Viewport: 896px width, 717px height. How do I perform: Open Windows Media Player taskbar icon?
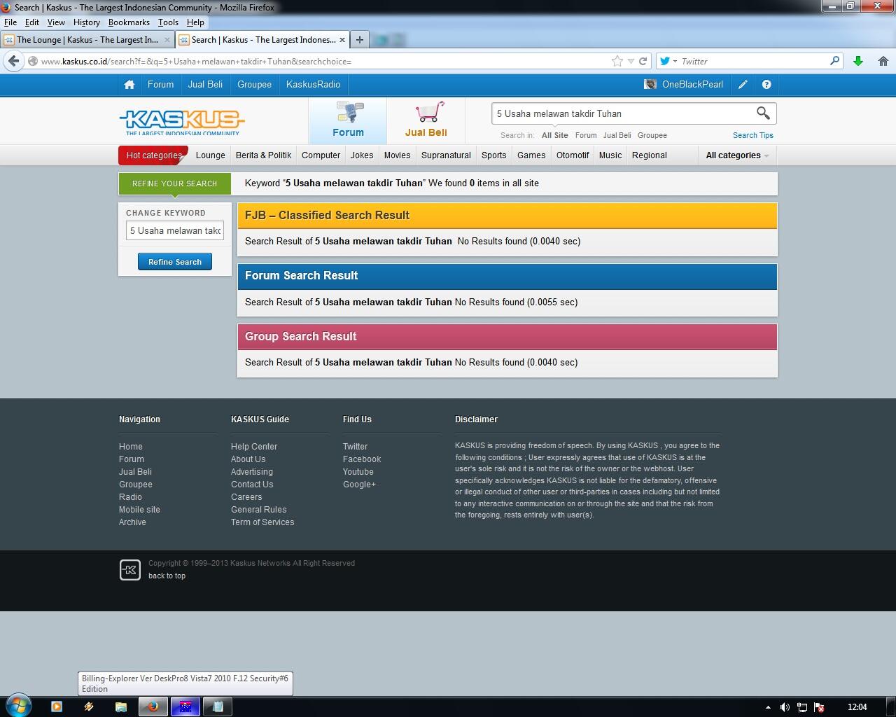tap(57, 706)
